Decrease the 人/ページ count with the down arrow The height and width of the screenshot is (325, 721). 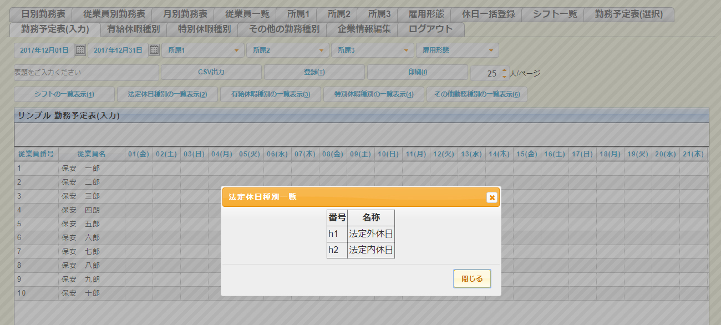pyautogui.click(x=504, y=77)
